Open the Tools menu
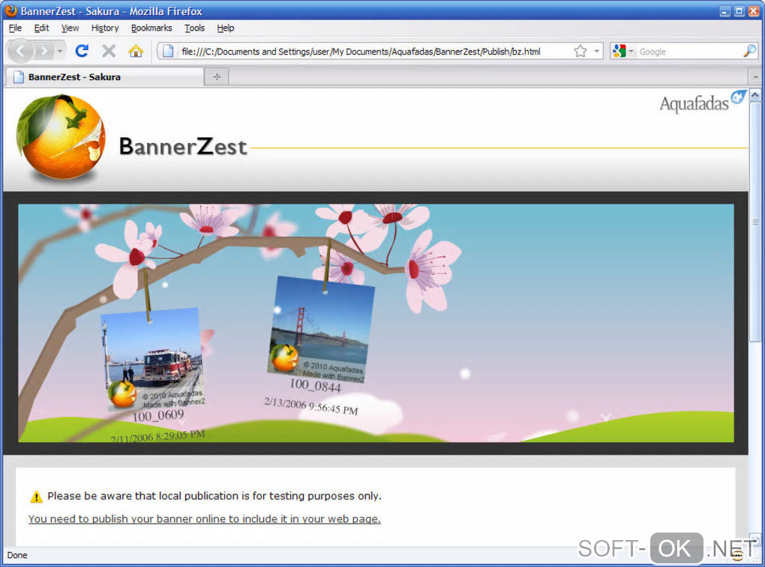Image resolution: width=765 pixels, height=567 pixels. 194,28
